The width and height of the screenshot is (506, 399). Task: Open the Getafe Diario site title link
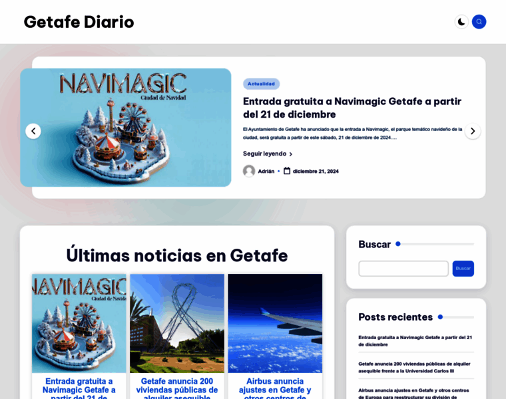click(79, 22)
